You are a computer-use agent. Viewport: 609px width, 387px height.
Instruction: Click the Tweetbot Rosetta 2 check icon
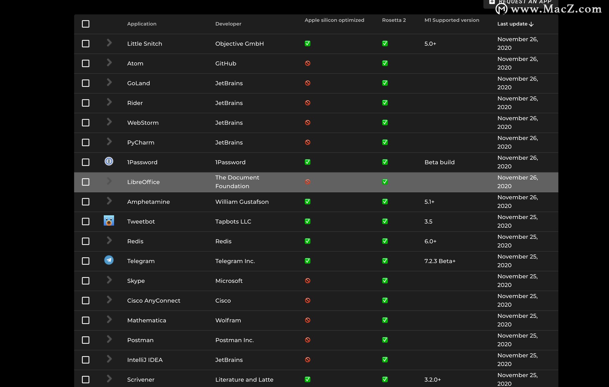[x=385, y=221]
